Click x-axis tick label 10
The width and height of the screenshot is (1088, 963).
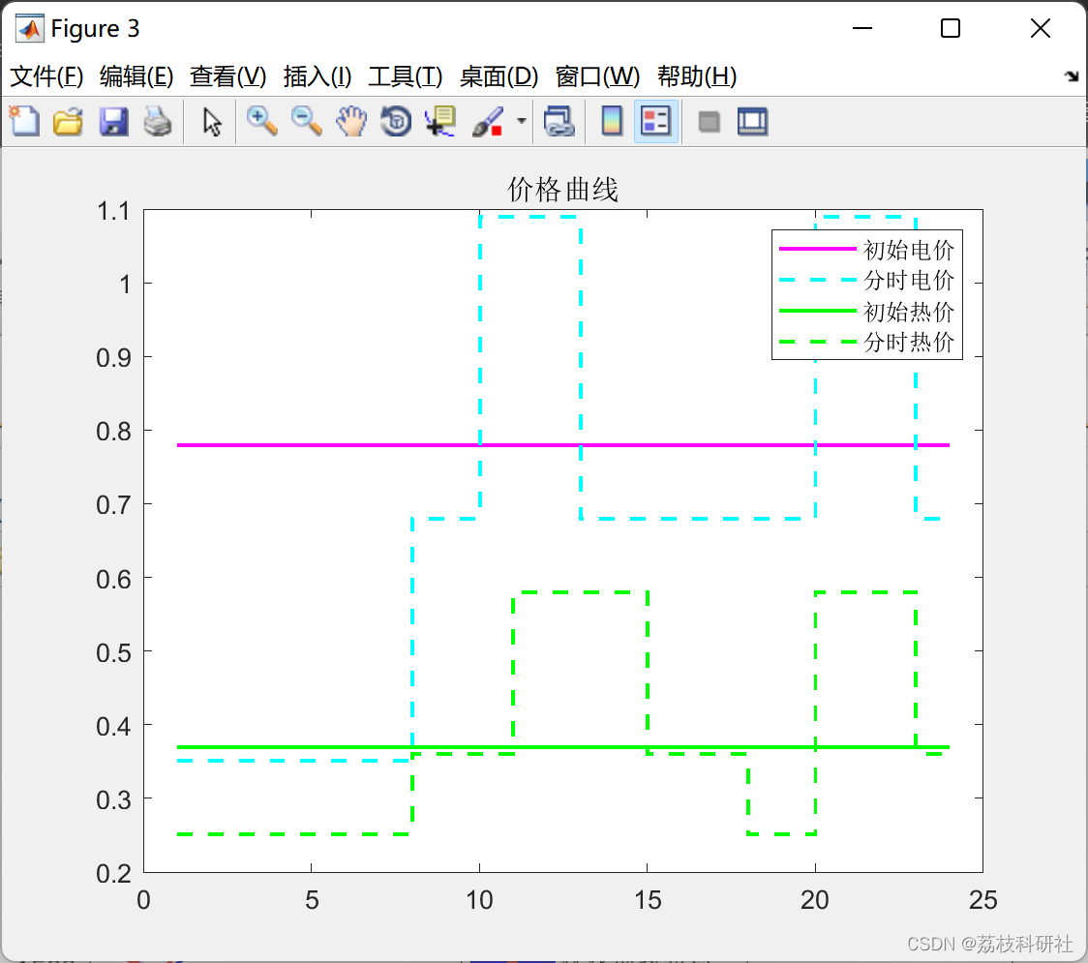point(479,900)
